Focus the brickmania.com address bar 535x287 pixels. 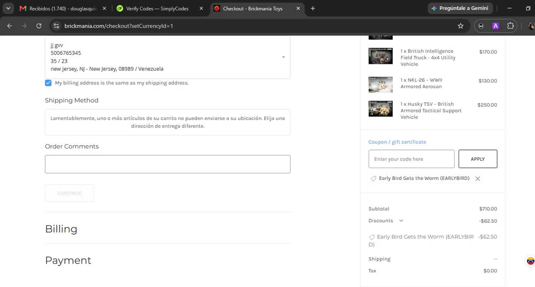click(x=257, y=26)
